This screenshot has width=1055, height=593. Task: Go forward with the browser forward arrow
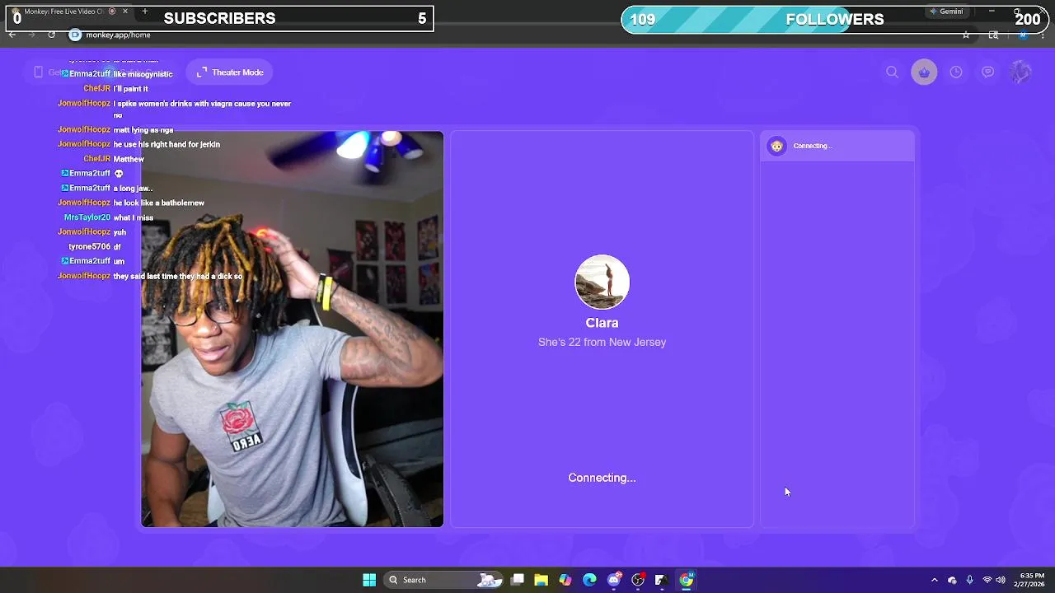click(31, 35)
